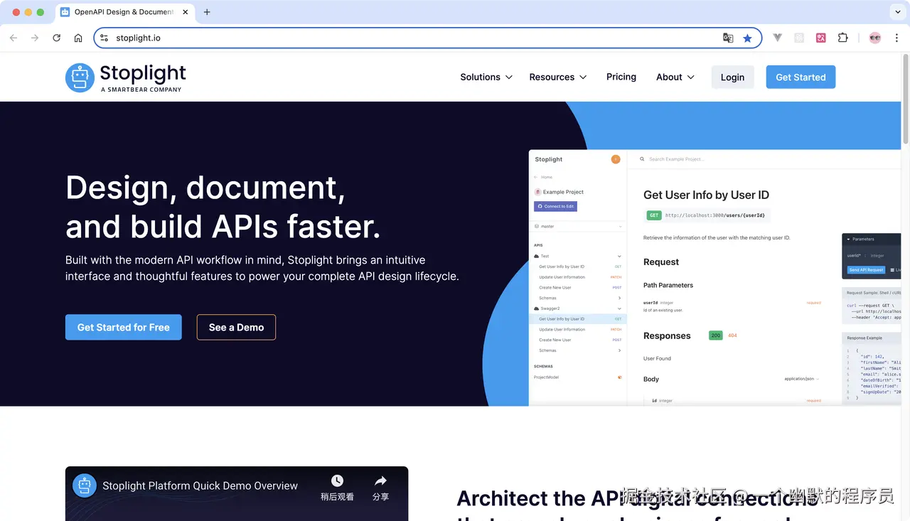Click the browser profile avatar

[875, 38]
